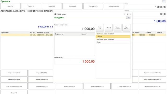Choose card payment ПК (F7) in dialog
The image size is (167, 94).
click(x=109, y=28)
